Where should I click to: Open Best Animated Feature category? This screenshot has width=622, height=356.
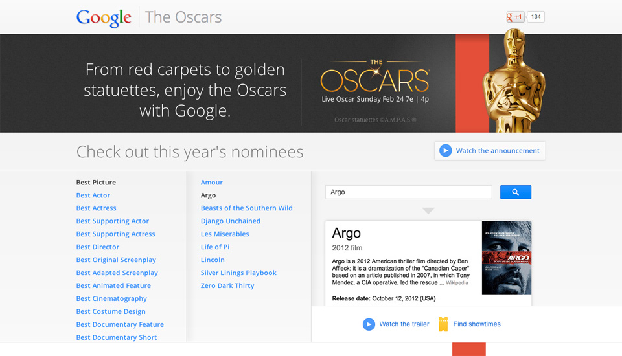pyautogui.click(x=113, y=285)
